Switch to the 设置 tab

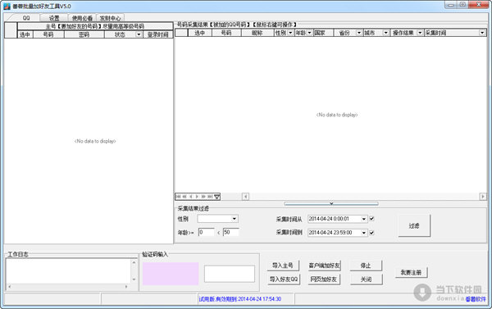pos(54,18)
